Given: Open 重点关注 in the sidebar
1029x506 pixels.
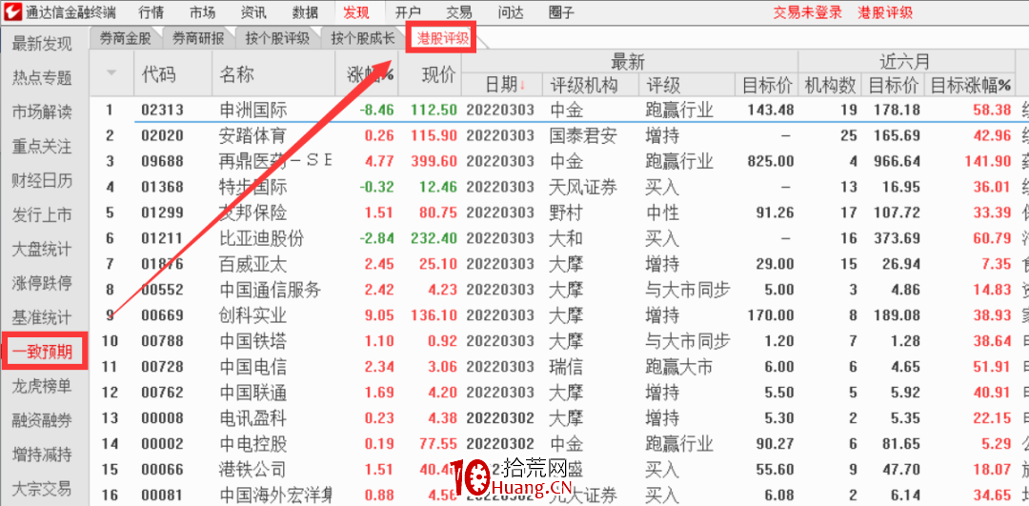Looking at the screenshot, I should click(42, 147).
